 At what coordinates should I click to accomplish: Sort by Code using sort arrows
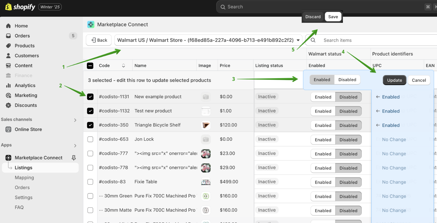123,65
